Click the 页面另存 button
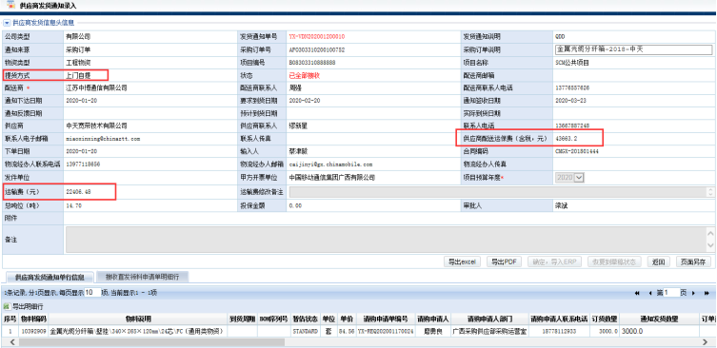The height and width of the screenshot is (348, 717). pyautogui.click(x=693, y=261)
